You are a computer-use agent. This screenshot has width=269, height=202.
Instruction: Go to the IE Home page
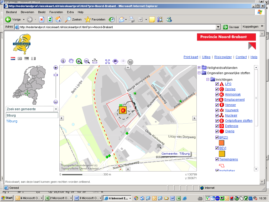coord(58,19)
